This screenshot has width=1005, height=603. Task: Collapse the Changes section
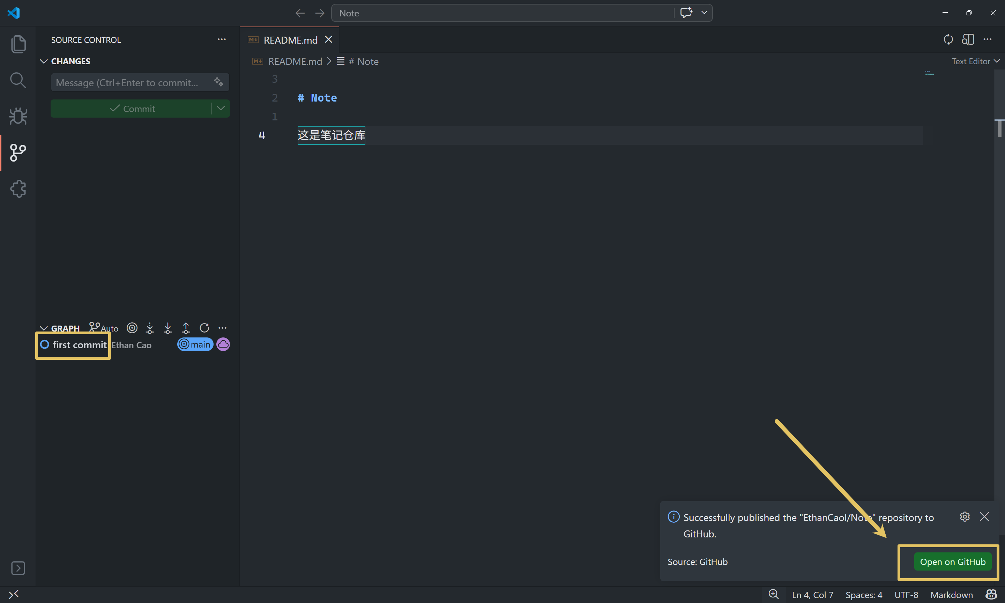pyautogui.click(x=44, y=61)
